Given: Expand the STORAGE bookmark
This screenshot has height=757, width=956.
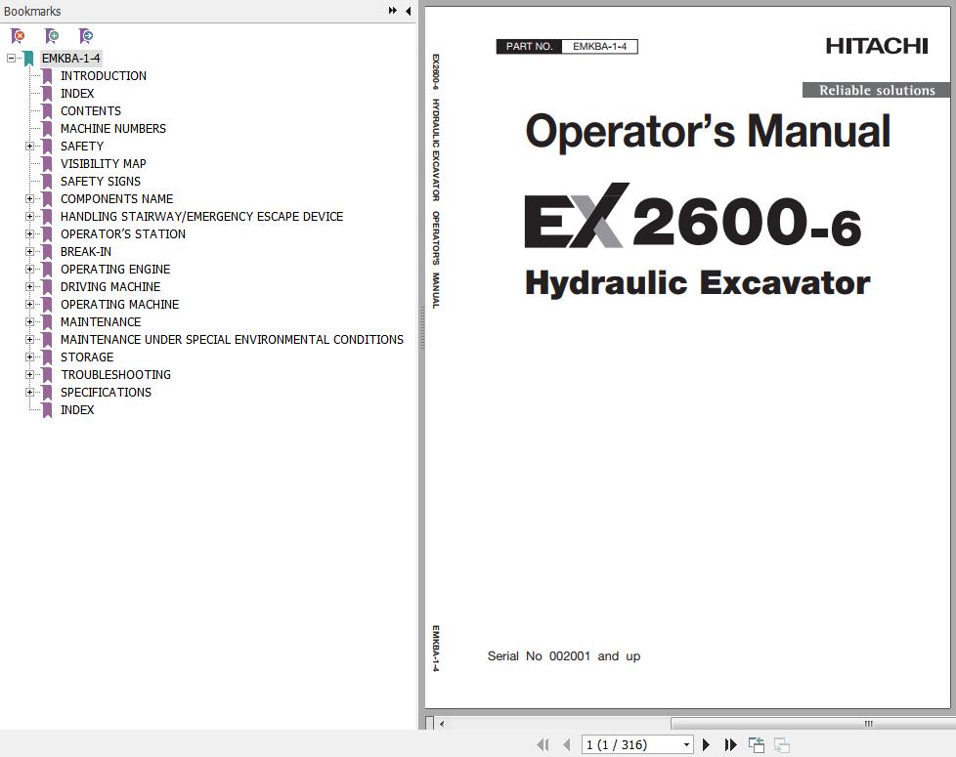Looking at the screenshot, I should [29, 357].
